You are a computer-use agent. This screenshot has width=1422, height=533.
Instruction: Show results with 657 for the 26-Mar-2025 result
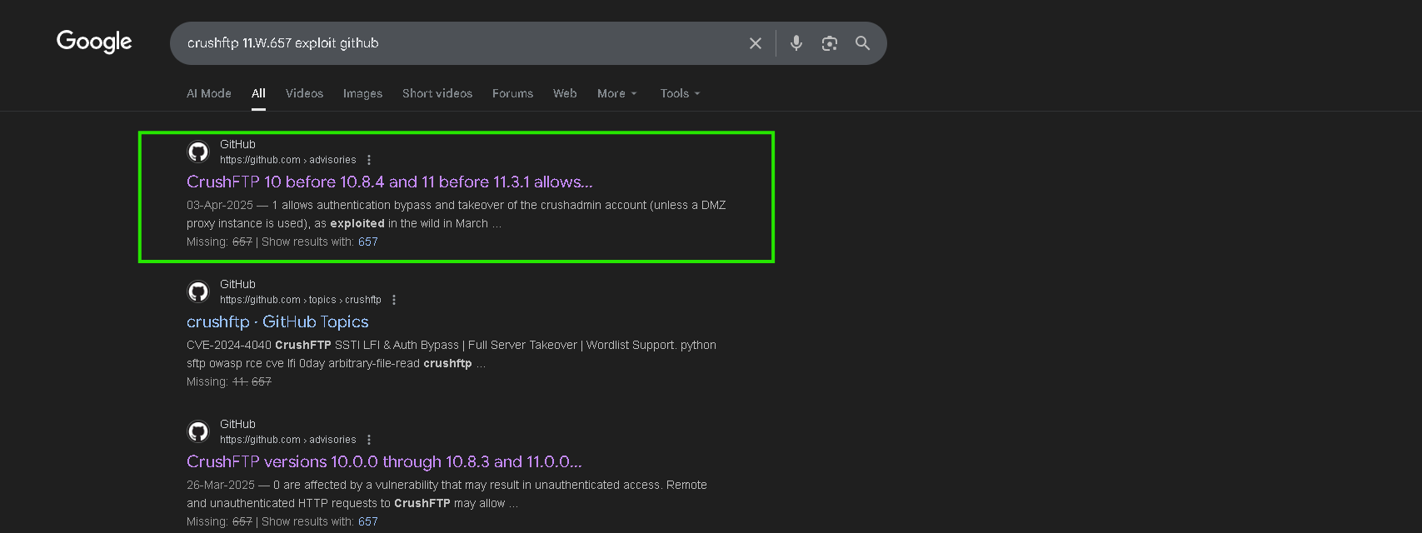click(x=368, y=521)
